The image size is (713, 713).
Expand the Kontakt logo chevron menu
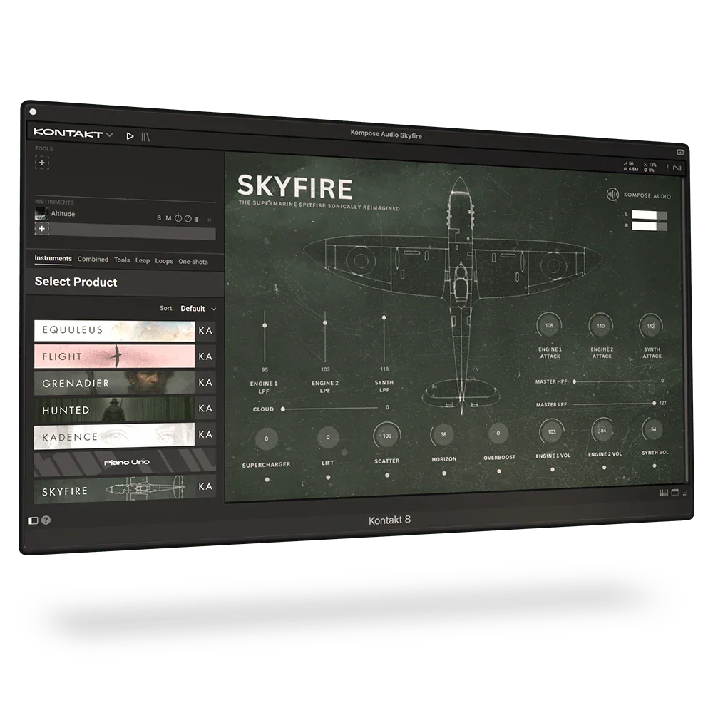(108, 134)
